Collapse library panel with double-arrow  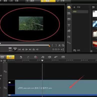point(92,51)
